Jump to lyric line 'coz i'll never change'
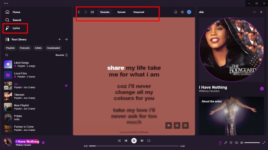The height and width of the screenshot is (150, 268). click(x=134, y=92)
